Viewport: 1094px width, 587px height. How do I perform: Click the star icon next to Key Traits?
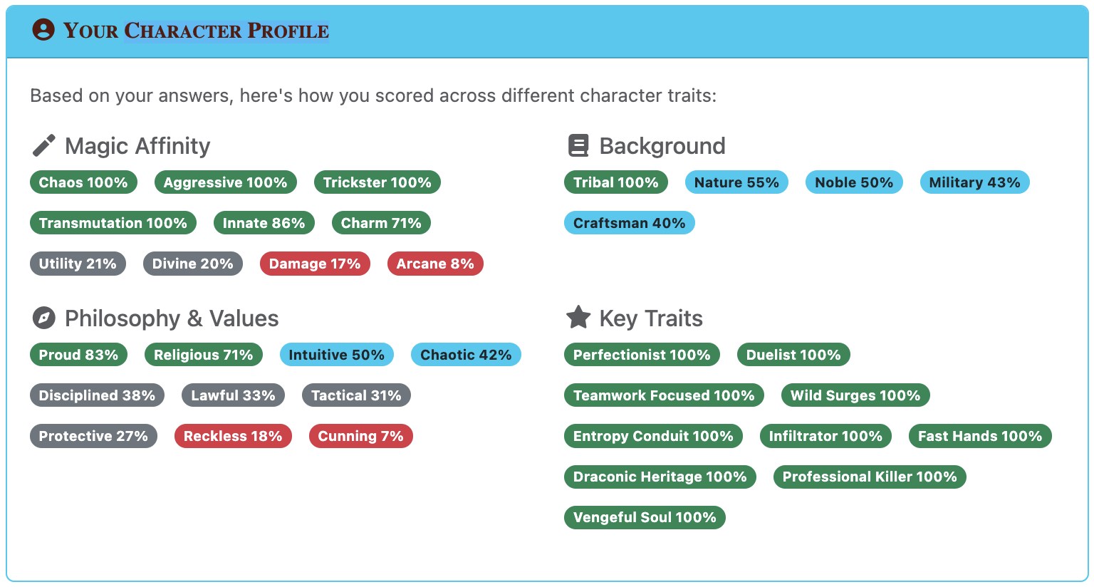pyautogui.click(x=578, y=318)
